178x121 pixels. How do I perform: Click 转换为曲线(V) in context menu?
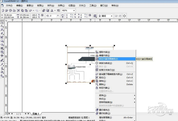pyautogui.click(x=105, y=63)
